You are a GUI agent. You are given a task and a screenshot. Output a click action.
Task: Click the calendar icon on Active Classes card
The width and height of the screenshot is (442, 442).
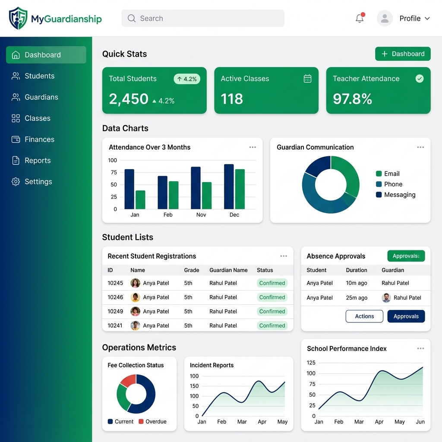click(307, 79)
